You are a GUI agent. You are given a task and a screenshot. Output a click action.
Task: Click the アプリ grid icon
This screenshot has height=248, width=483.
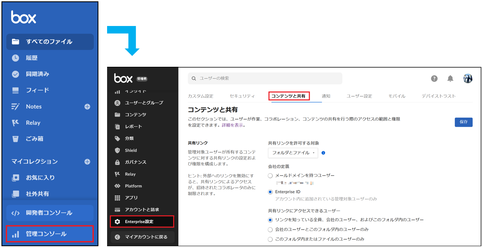[117, 198]
